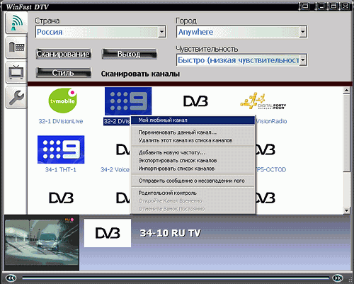
Task: Select the first DVB logo in bottom row
Action: (x=61, y=198)
